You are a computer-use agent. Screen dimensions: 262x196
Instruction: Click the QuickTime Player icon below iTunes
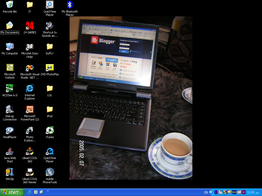[50, 155]
